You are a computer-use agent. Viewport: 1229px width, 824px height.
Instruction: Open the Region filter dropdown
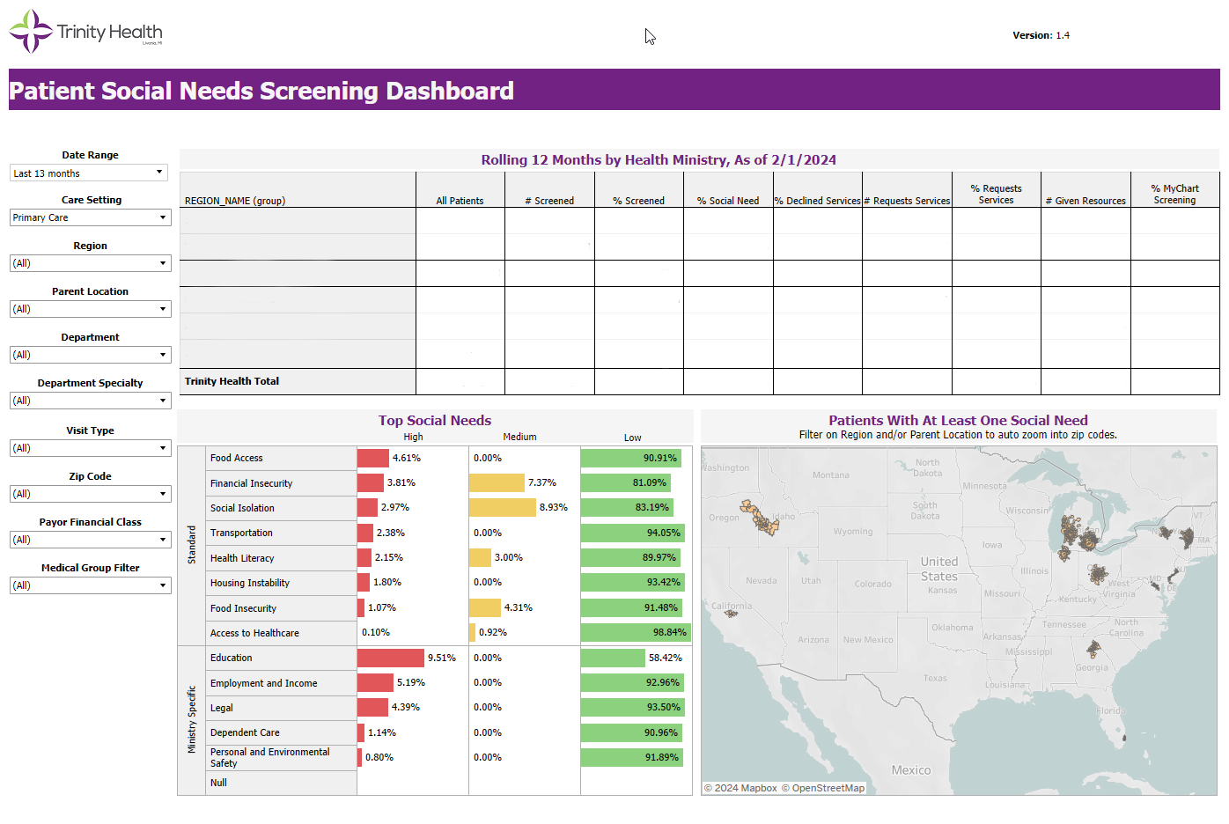(x=90, y=263)
